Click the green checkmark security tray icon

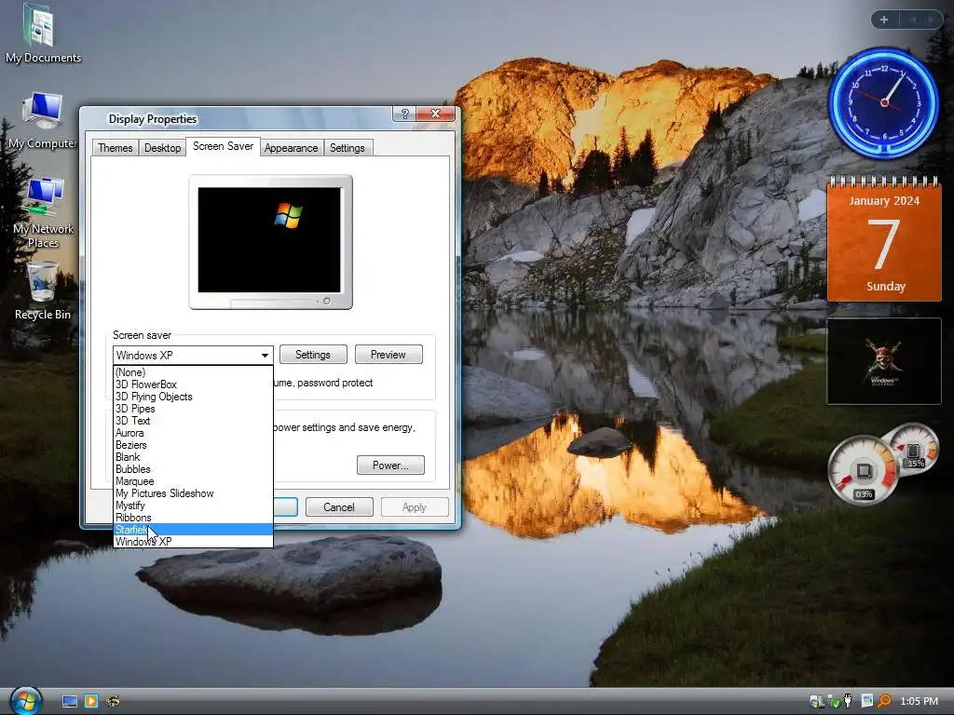[x=834, y=702]
